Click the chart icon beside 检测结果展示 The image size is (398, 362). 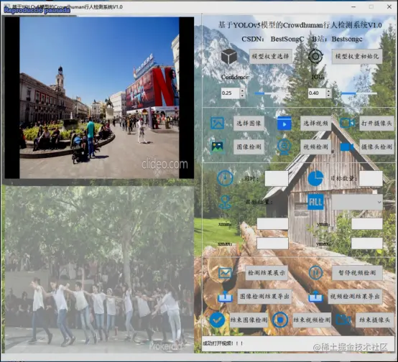click(x=225, y=273)
